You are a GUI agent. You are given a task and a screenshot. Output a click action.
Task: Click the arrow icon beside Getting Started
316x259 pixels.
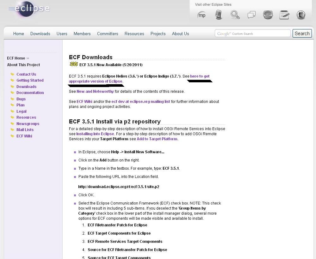point(13,80)
